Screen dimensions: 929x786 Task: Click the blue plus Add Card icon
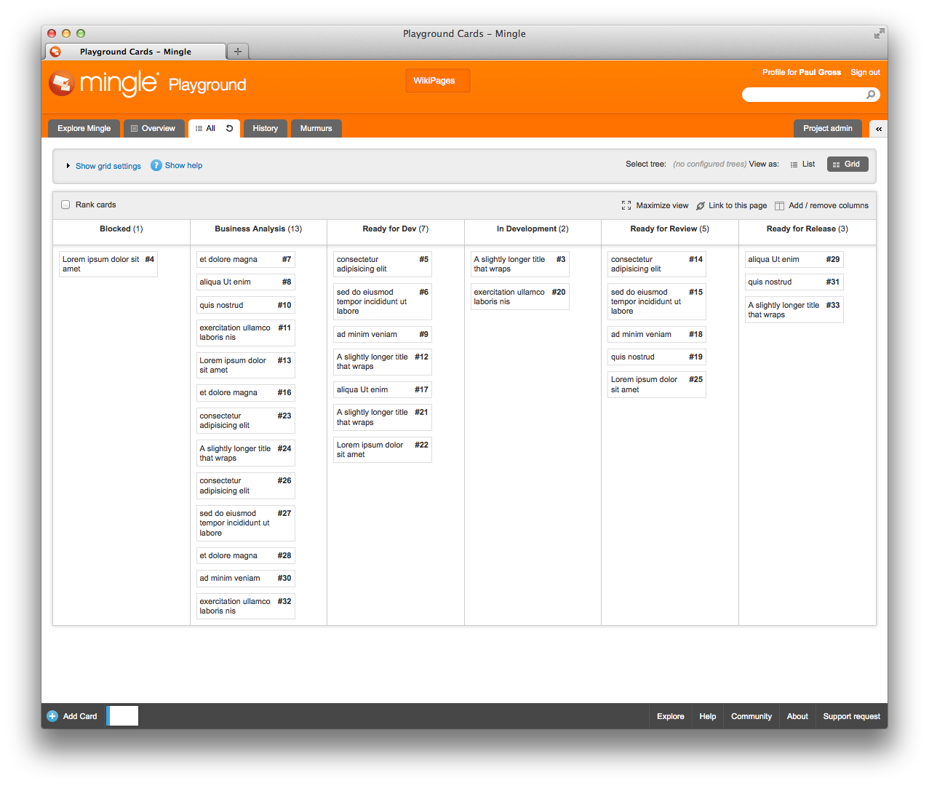click(52, 716)
